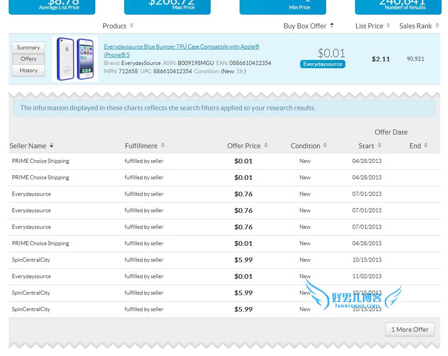Switch to the Offers tab
Image resolution: width=448 pixels, height=356 pixels.
click(x=28, y=59)
